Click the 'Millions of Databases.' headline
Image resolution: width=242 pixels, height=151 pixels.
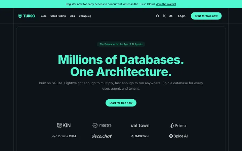[x=121, y=59]
